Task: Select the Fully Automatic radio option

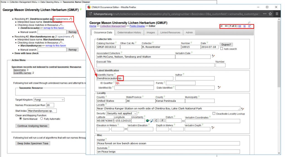Action: pyautogui.click(x=42, y=119)
